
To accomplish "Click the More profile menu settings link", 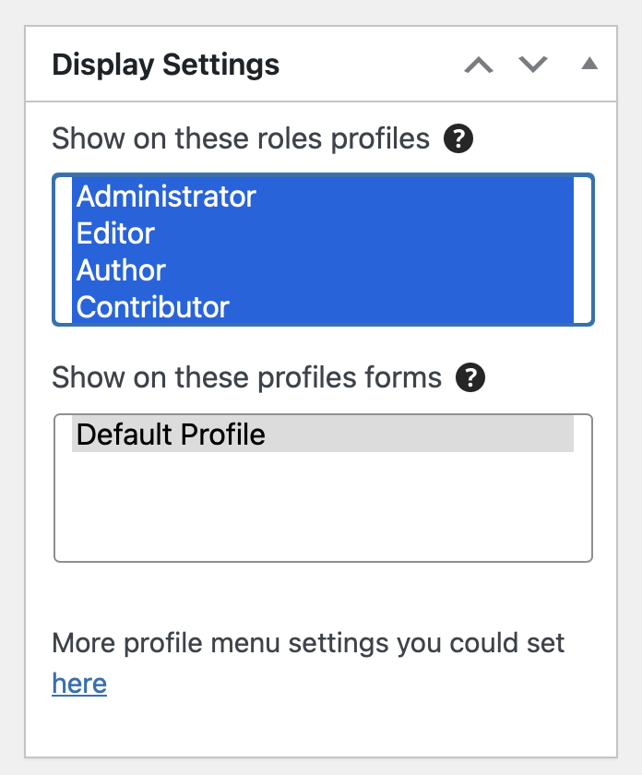I will [x=78, y=684].
